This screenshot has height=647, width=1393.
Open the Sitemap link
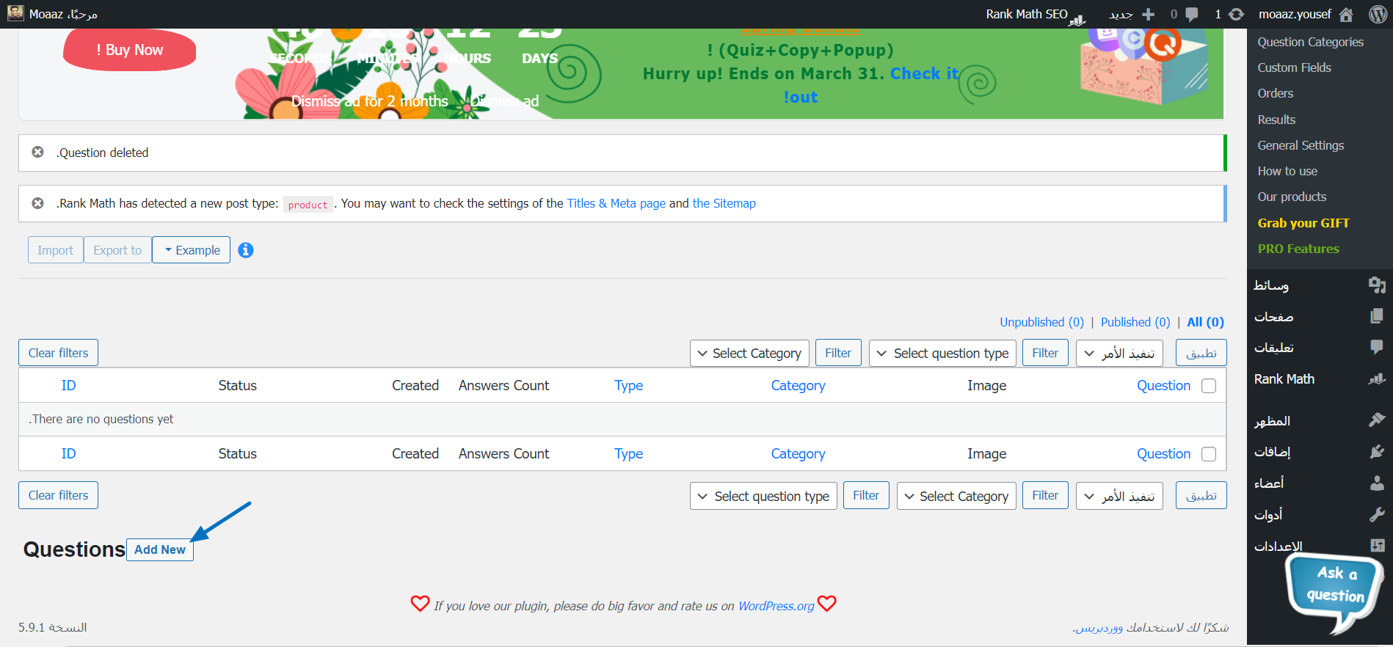pos(724,203)
